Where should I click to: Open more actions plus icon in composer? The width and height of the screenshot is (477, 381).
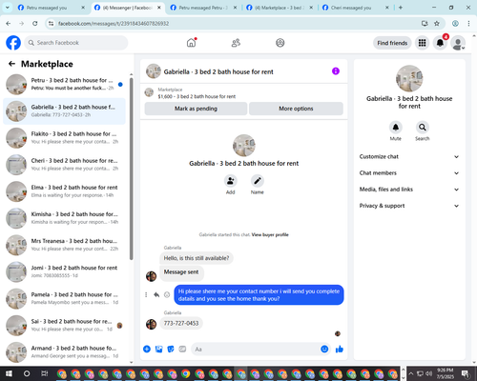pos(147,350)
